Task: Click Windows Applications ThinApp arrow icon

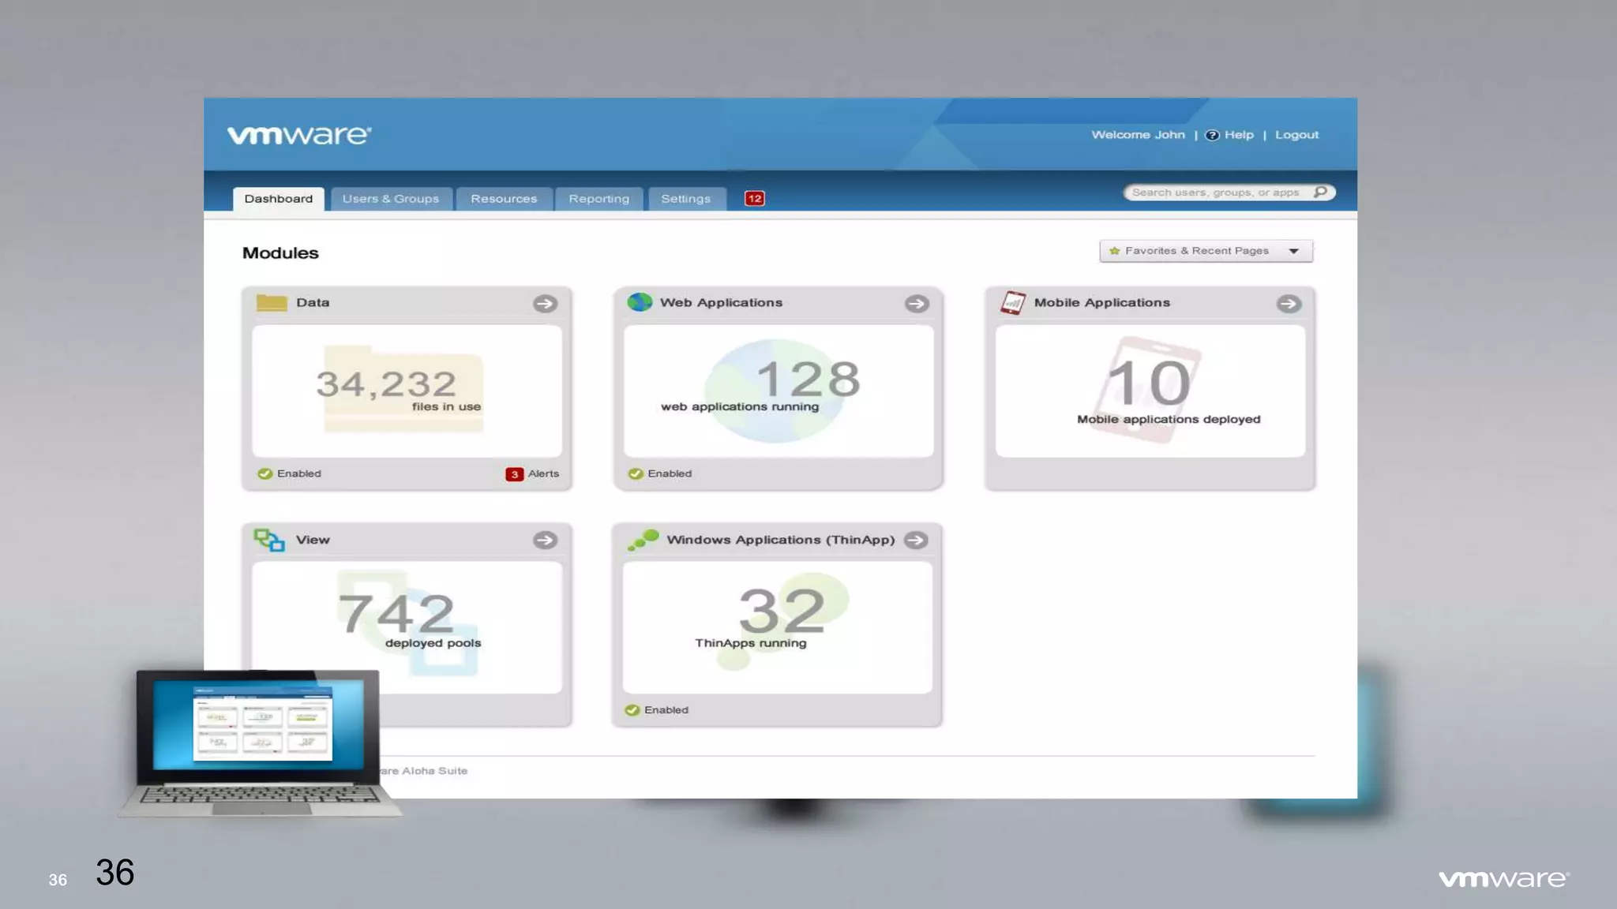Action: click(916, 541)
